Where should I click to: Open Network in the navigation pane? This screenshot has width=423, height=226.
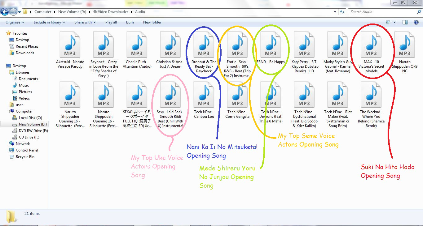pos(23,144)
